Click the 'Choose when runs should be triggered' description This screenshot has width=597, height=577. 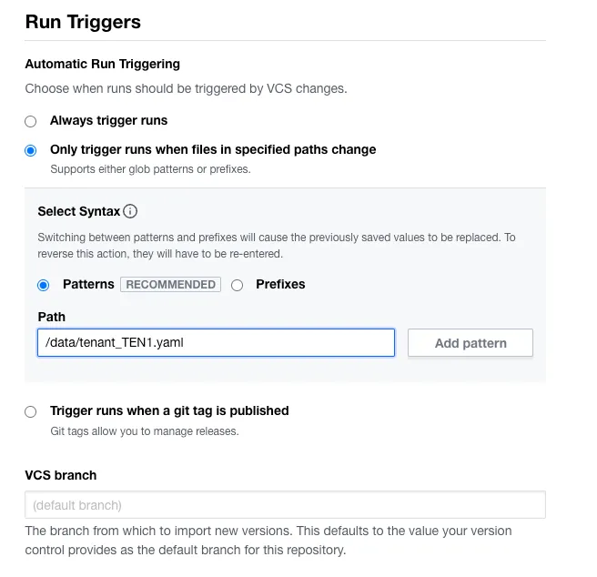pyautogui.click(x=186, y=89)
